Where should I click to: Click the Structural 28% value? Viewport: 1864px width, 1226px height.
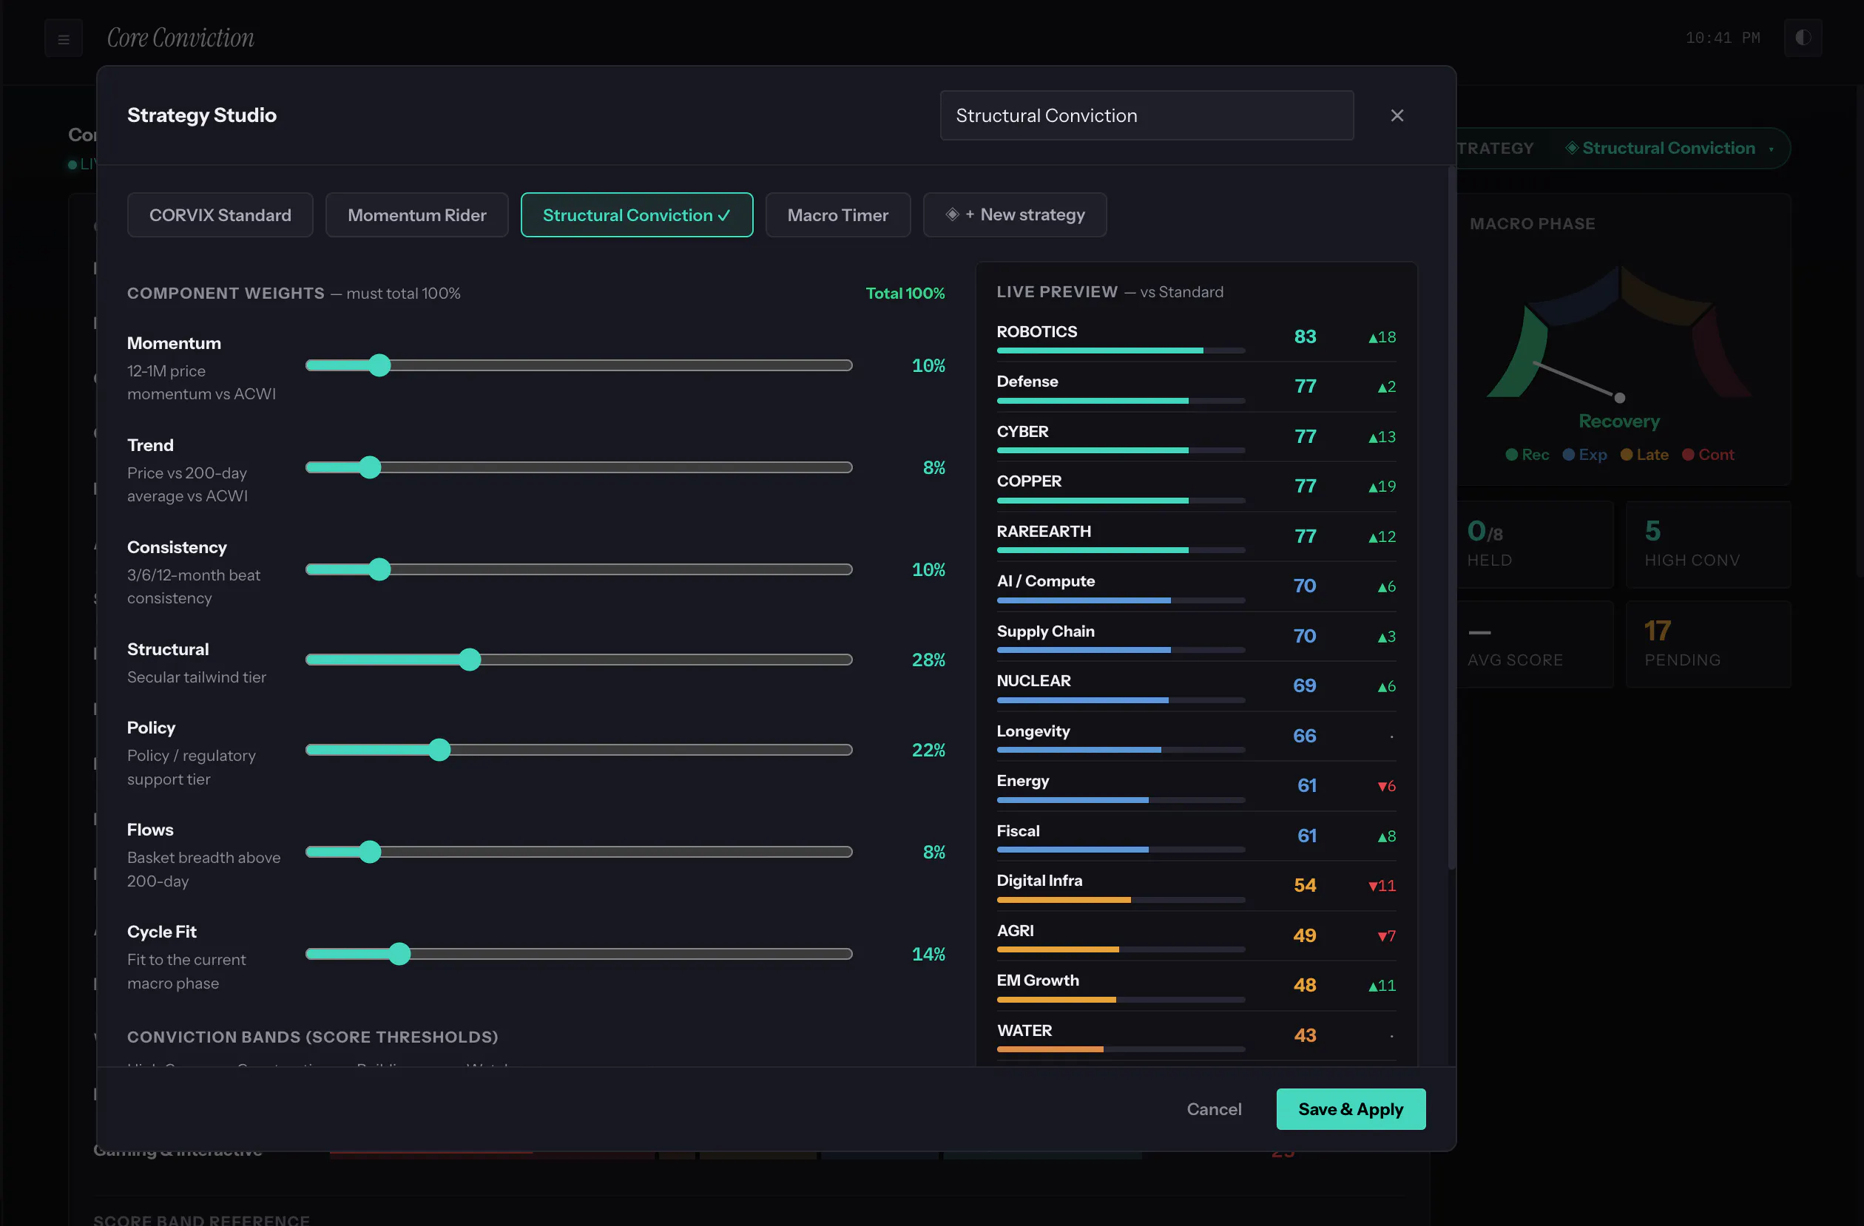coord(928,660)
